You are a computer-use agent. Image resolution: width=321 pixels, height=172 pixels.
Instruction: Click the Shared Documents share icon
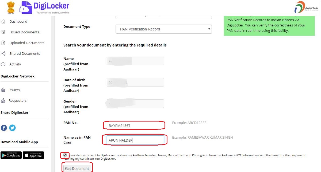[x=3, y=53]
